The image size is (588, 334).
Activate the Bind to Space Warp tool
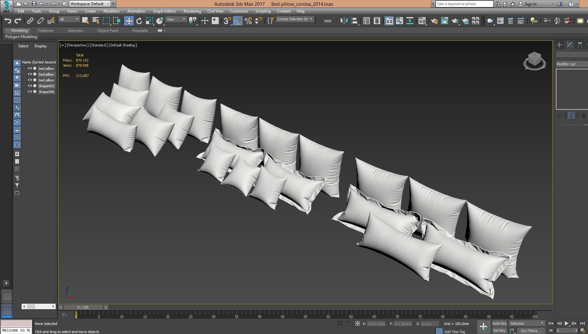51,21
